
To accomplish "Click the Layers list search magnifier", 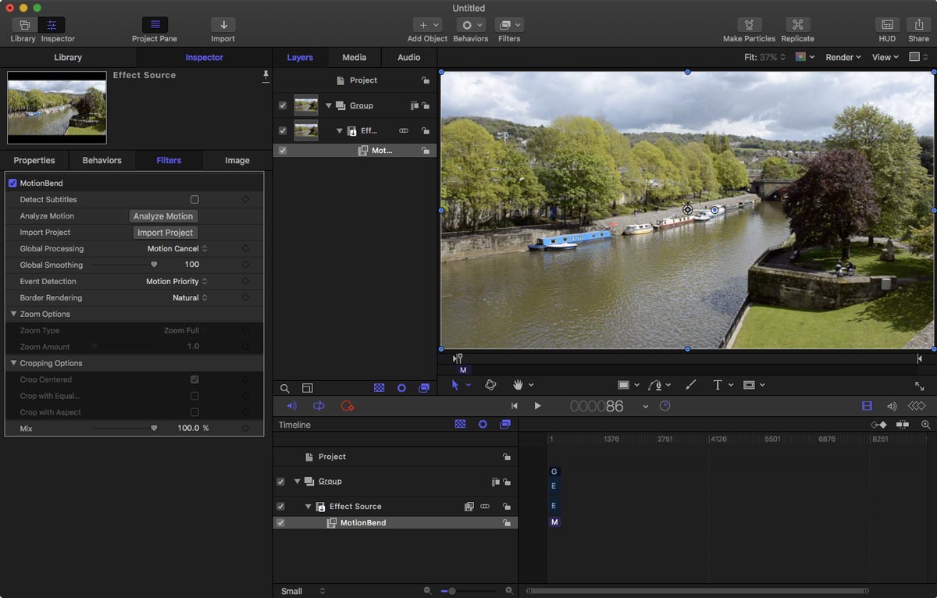I will pos(285,388).
